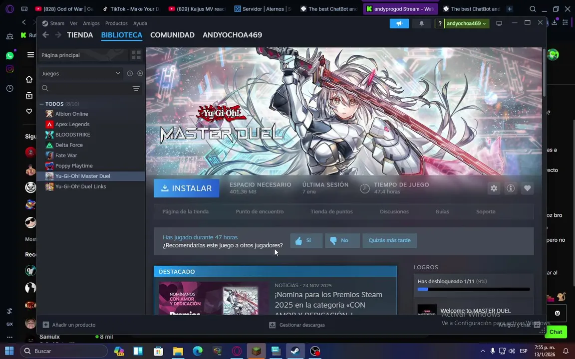Open Big Picture mode monitor icon
This screenshot has height=359, width=575.
click(499, 23)
